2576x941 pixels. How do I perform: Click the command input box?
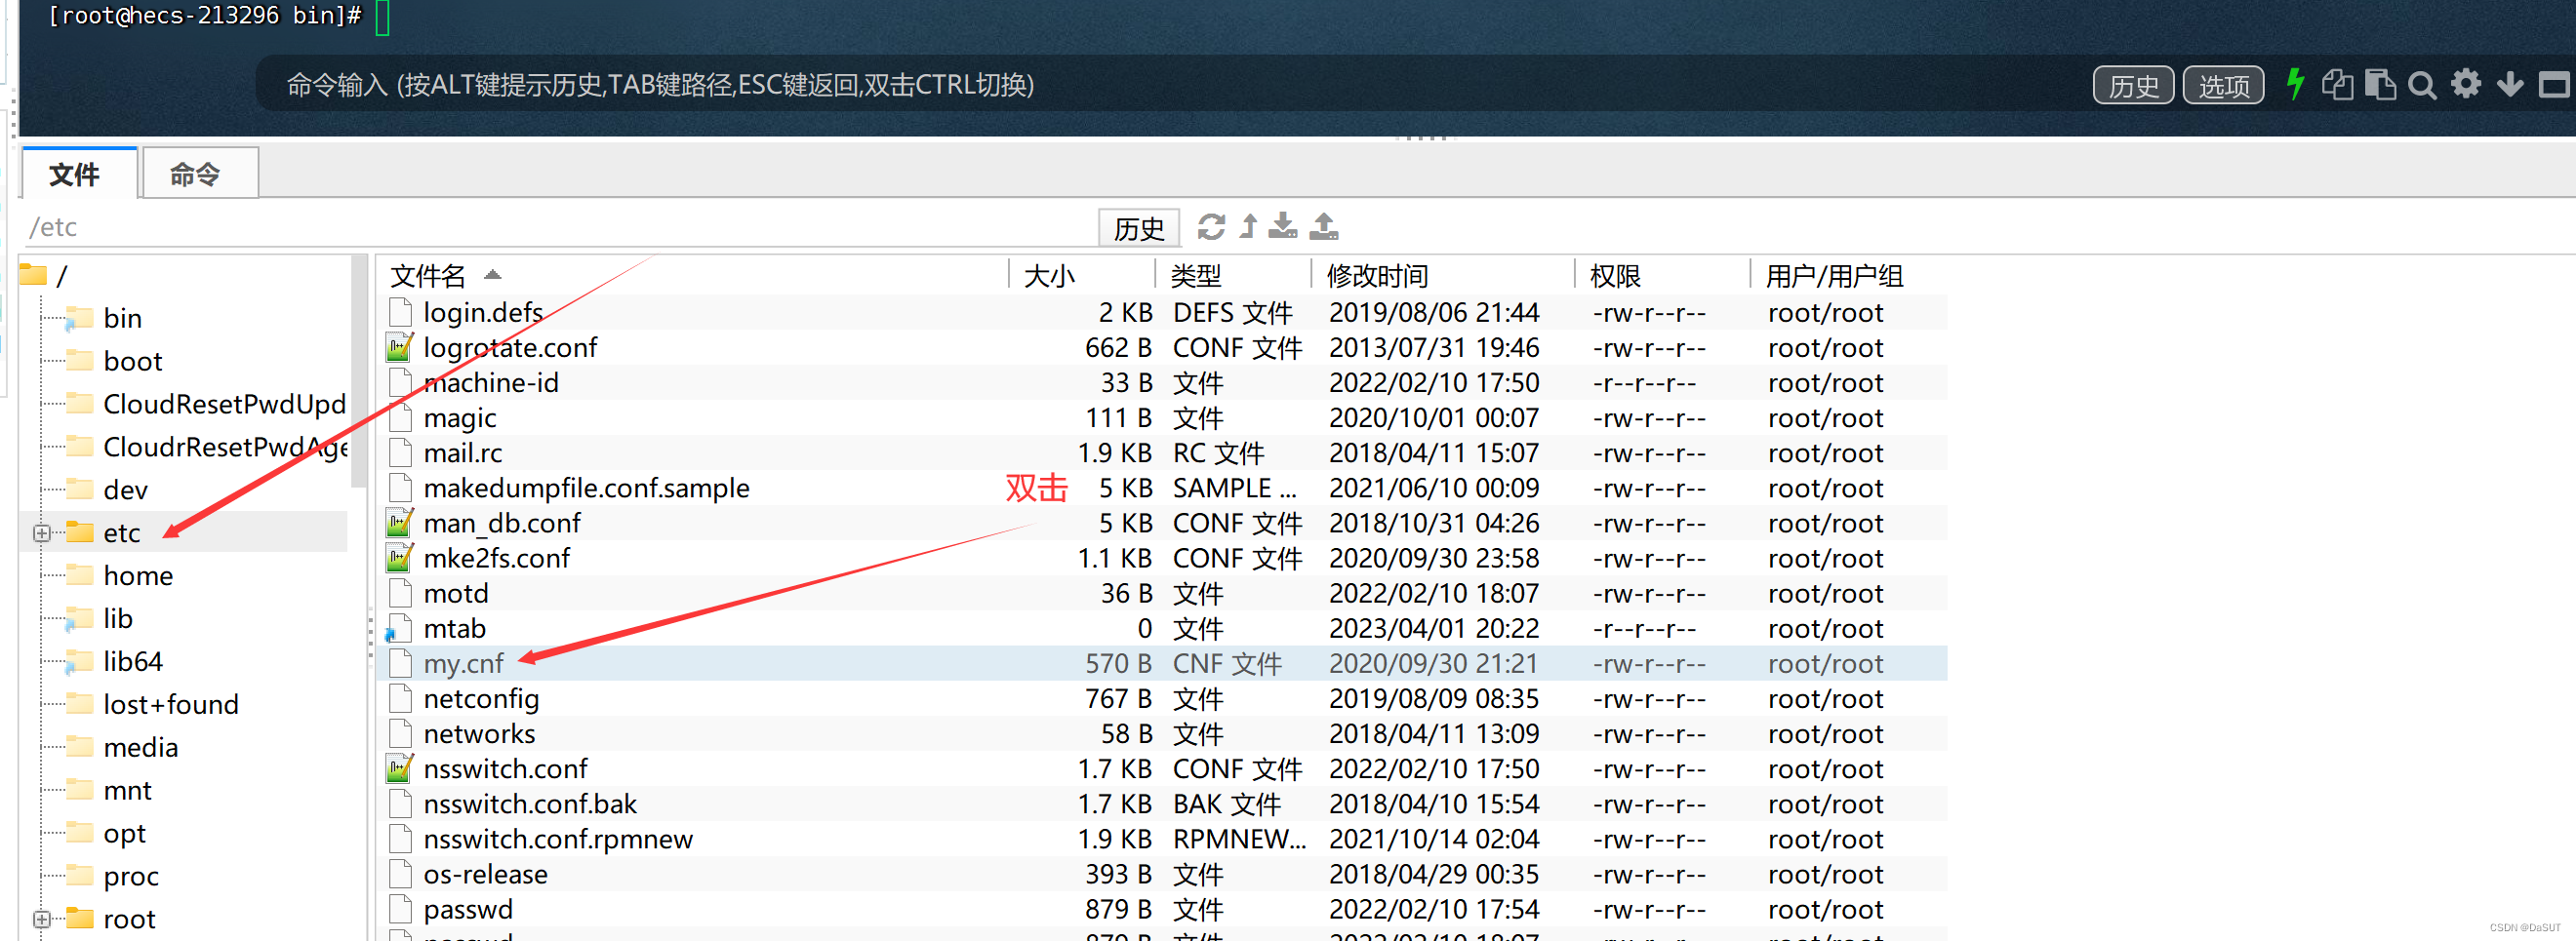(x=1170, y=85)
